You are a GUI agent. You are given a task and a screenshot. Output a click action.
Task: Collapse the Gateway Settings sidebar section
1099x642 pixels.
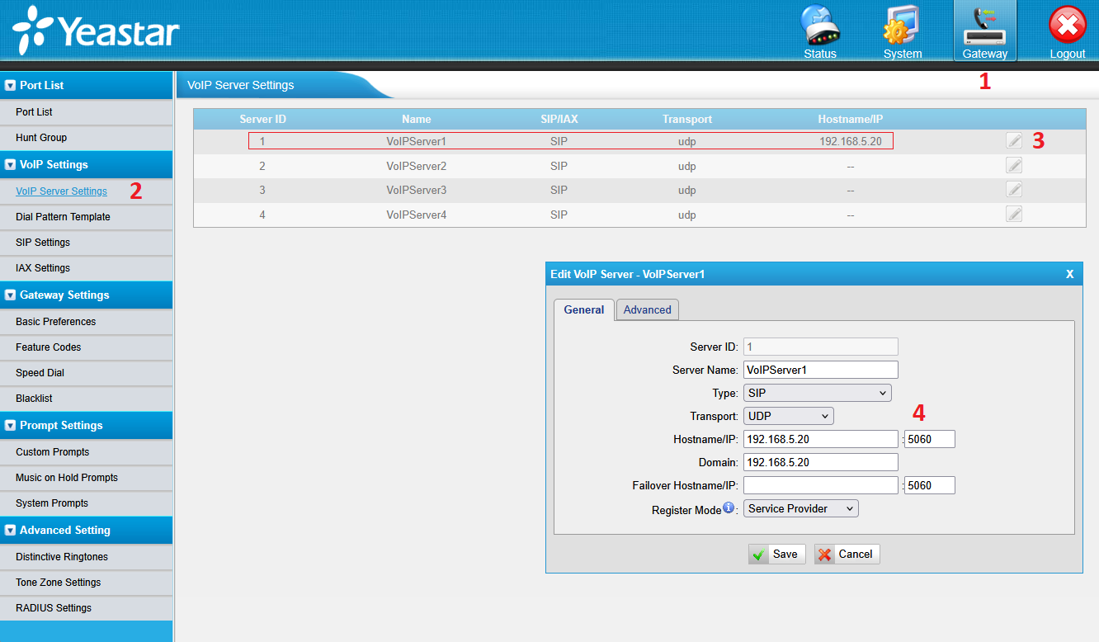tap(11, 295)
